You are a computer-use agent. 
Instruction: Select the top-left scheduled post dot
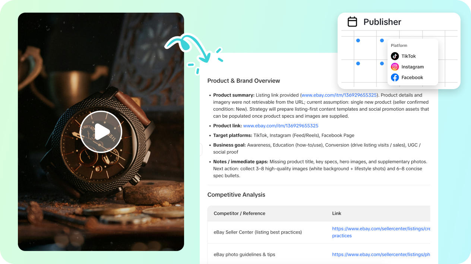coord(358,40)
